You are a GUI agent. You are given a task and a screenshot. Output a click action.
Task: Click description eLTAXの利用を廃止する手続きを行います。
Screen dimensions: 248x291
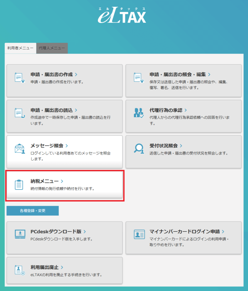coord(66,275)
